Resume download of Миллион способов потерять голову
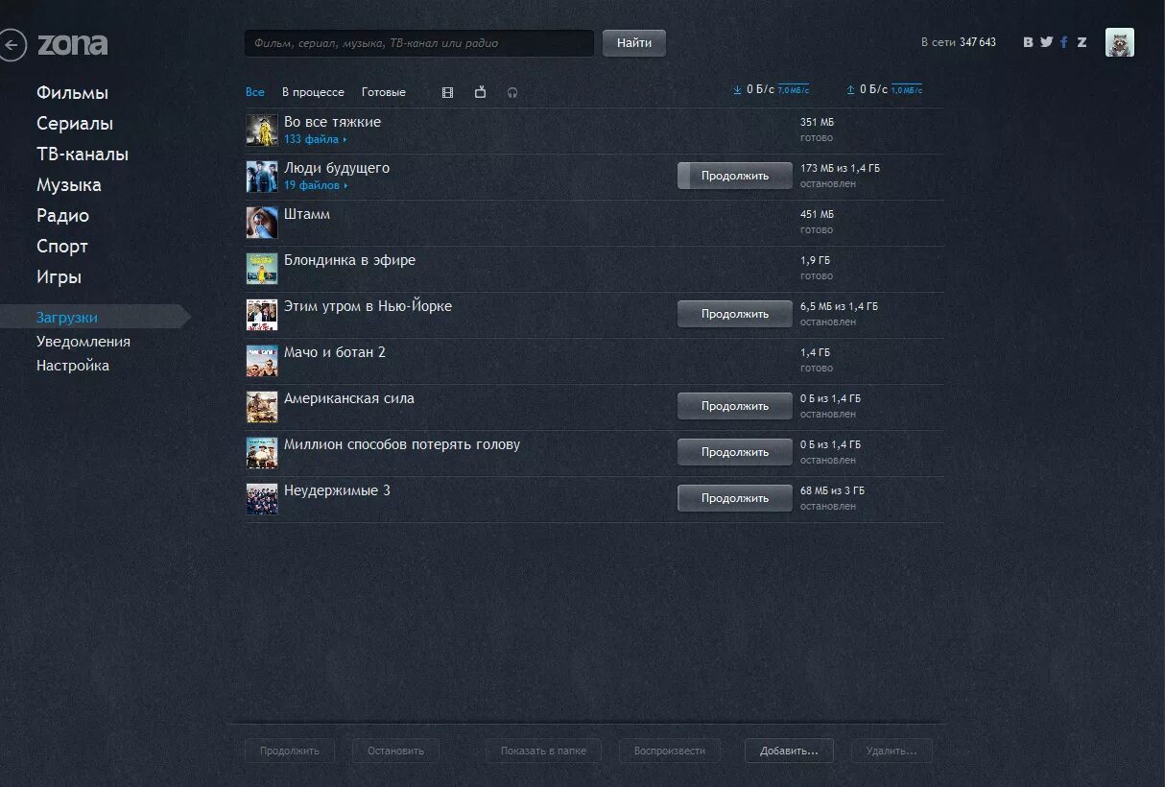This screenshot has width=1165, height=787. coord(735,452)
